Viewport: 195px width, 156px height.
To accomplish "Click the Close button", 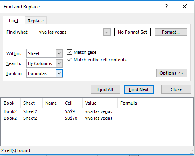I will pos(176,89).
